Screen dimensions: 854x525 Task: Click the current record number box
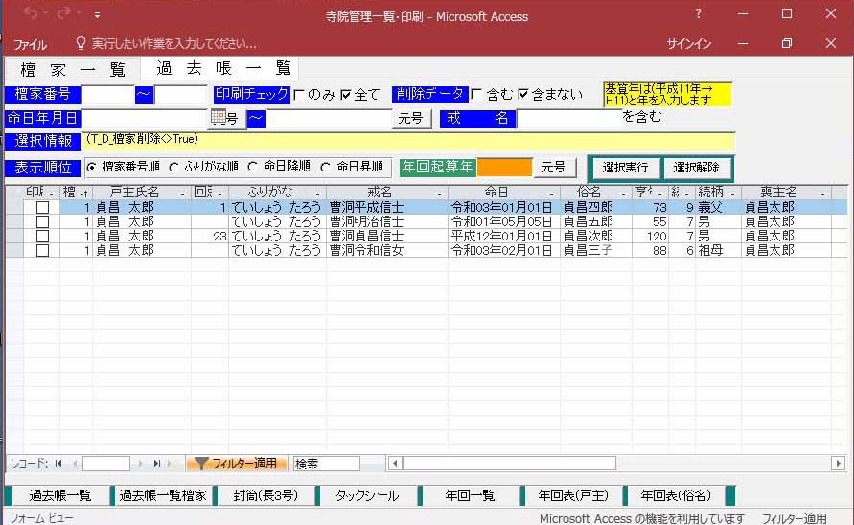point(106,464)
